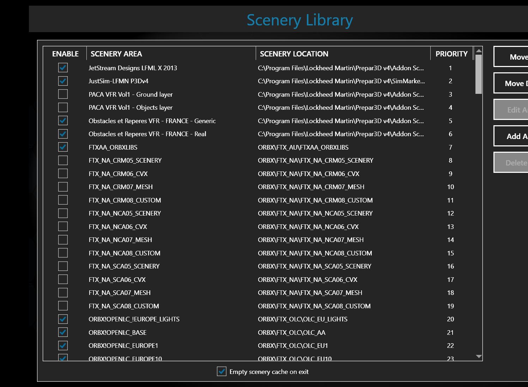
Task: Select the FTX_NA_NCA07_MESH scenery row
Action: [120, 240]
